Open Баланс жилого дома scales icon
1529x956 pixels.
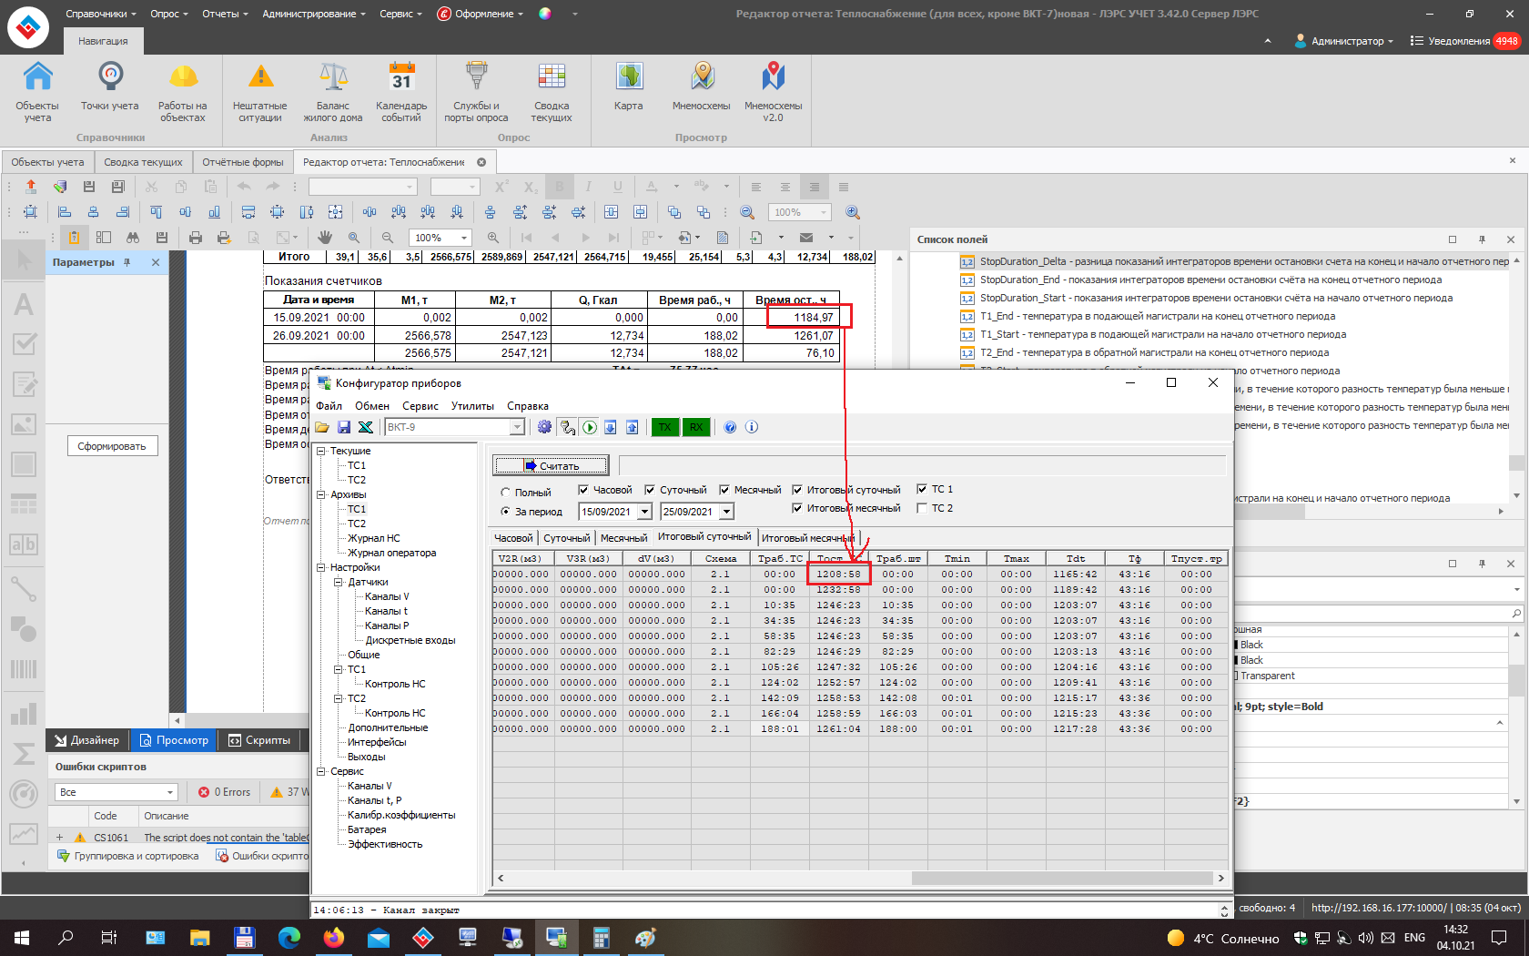[x=333, y=91]
